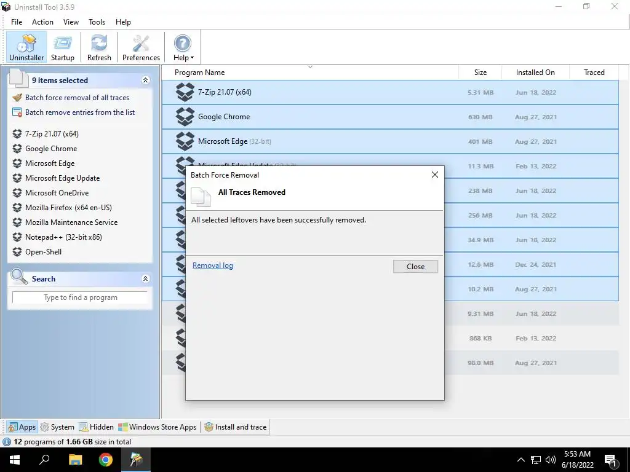The image size is (630, 472).
Task: Click the Type to find a program field
Action: click(x=80, y=297)
